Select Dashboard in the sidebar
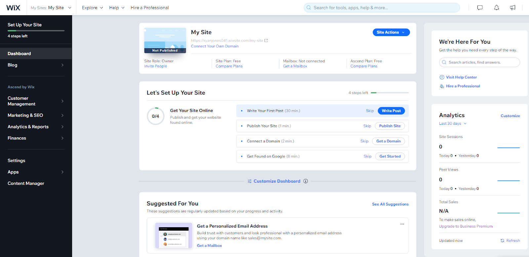Viewport: 529px width, 257px height. 36,54
